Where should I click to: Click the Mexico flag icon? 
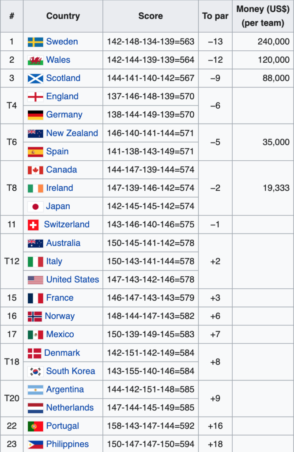point(35,335)
